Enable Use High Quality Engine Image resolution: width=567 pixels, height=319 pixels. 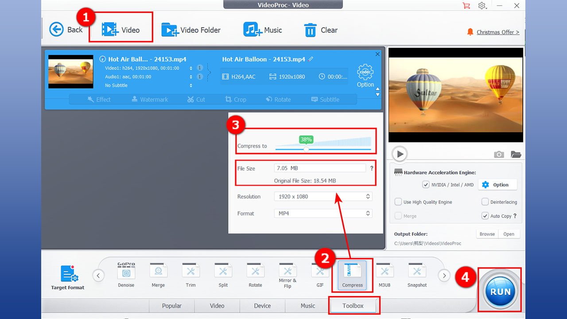(x=398, y=202)
